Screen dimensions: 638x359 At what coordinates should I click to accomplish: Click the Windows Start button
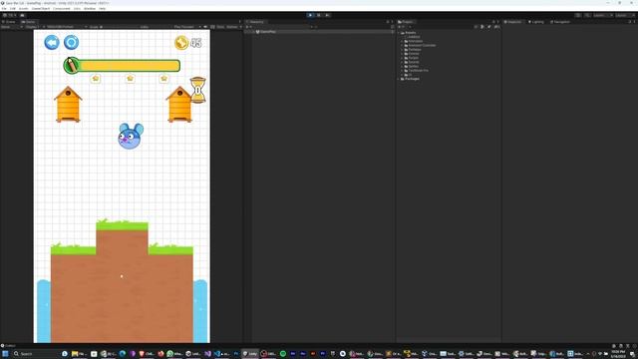5,354
